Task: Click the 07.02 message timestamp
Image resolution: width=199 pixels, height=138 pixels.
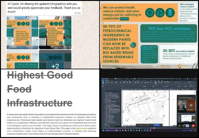Action: (x=77, y=13)
